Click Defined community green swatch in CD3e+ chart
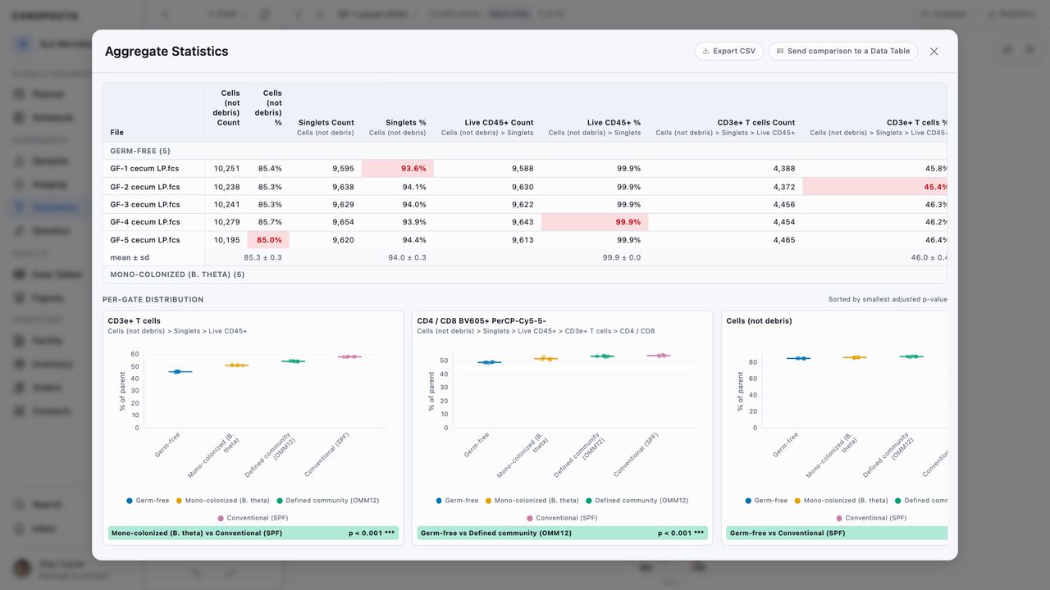Screen dimensions: 1050x590 point(280,500)
